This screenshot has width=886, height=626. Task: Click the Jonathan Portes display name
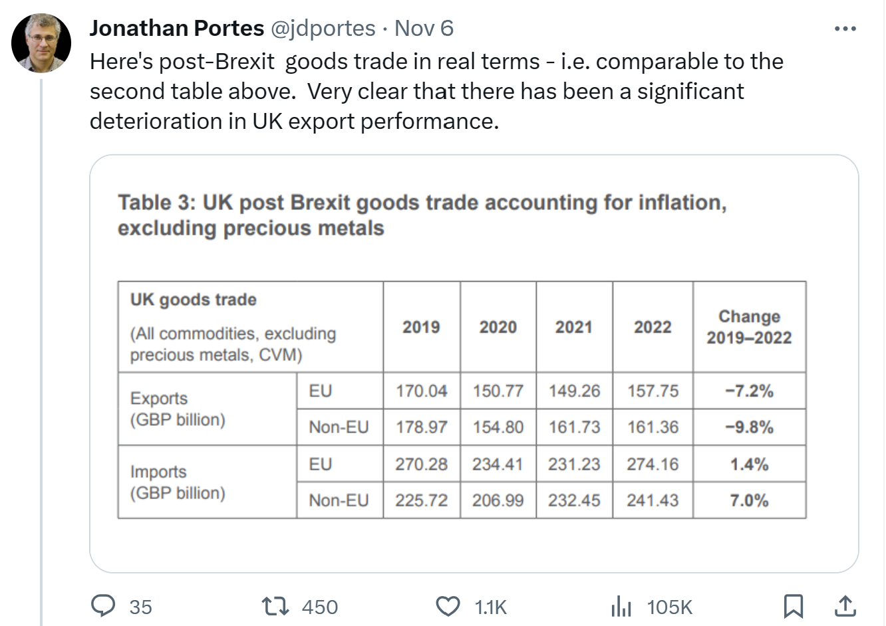[176, 28]
